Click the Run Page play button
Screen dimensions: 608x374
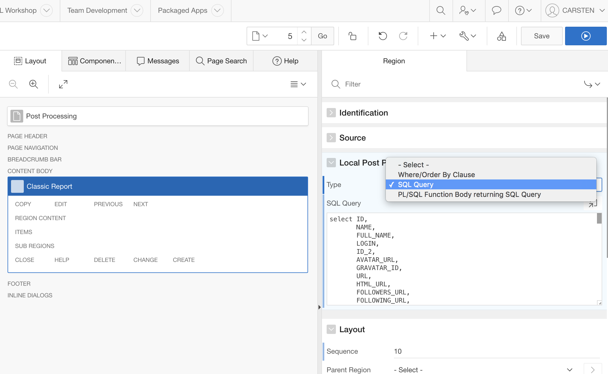point(585,36)
